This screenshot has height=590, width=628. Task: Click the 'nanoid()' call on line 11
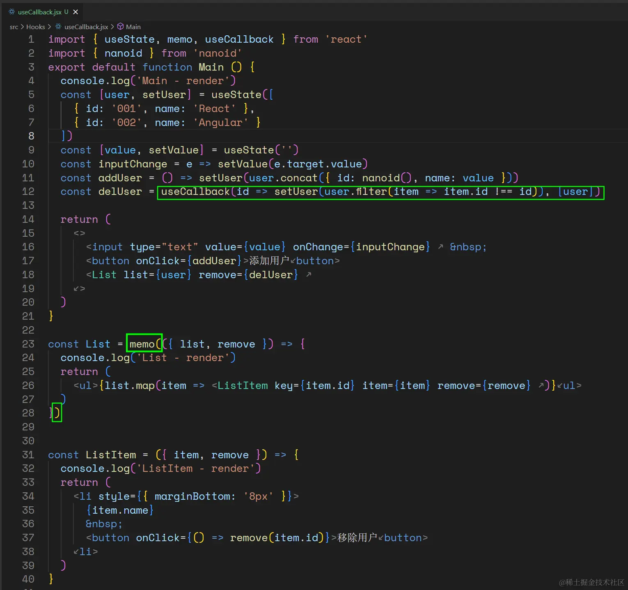pos(387,178)
